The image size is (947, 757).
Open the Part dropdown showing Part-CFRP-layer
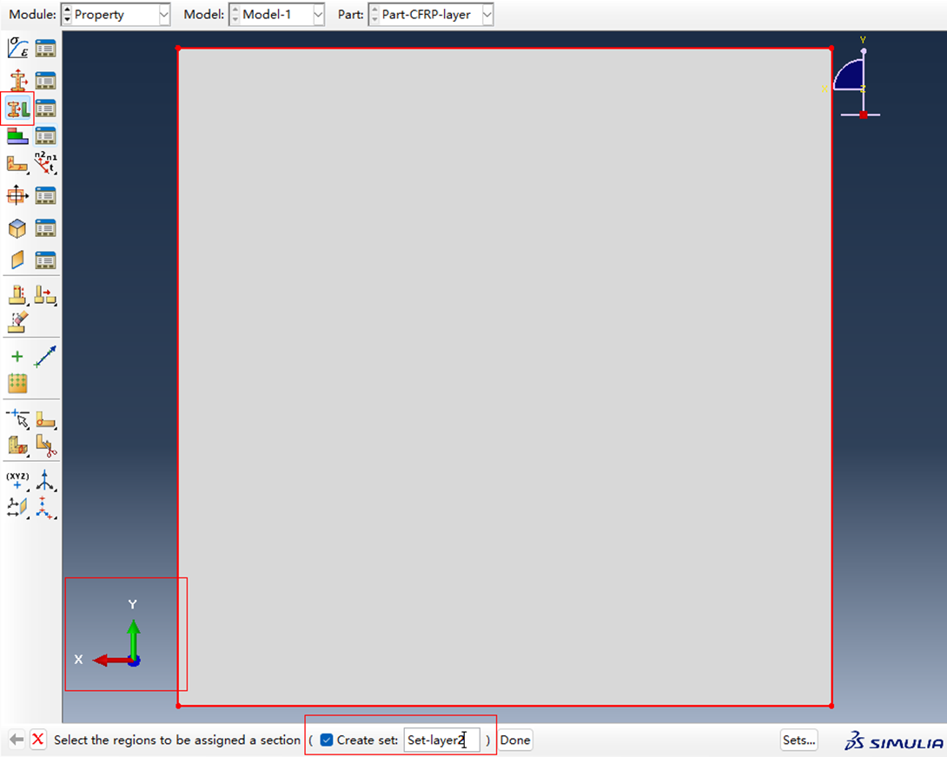(431, 15)
